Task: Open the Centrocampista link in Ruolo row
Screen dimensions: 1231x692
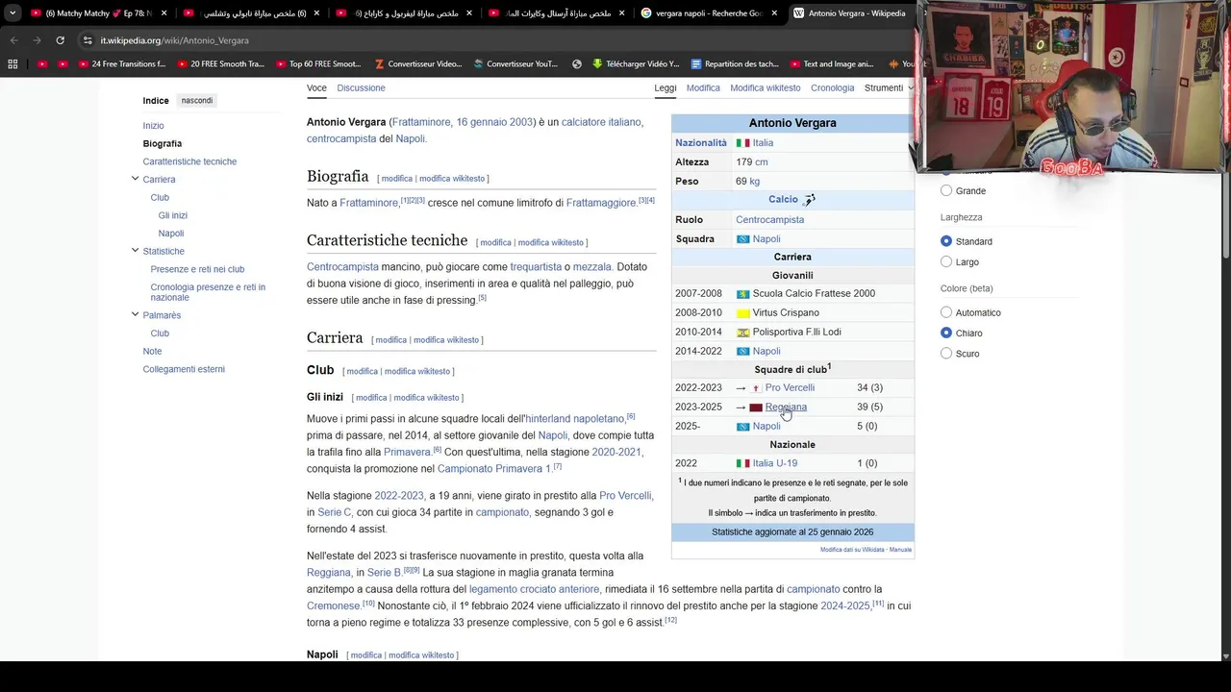Action: tap(769, 220)
